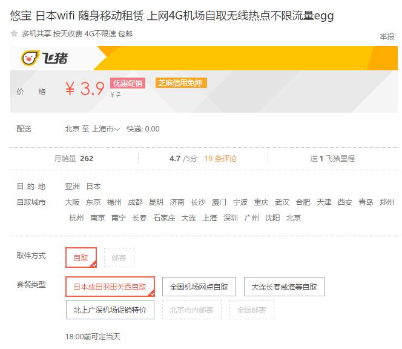Click 月销量 262 sales figure
Screen dimensions: 402x349
(x=74, y=159)
